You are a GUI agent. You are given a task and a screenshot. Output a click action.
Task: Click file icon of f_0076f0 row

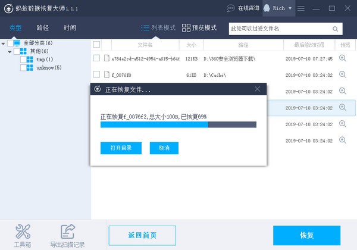[107, 74]
